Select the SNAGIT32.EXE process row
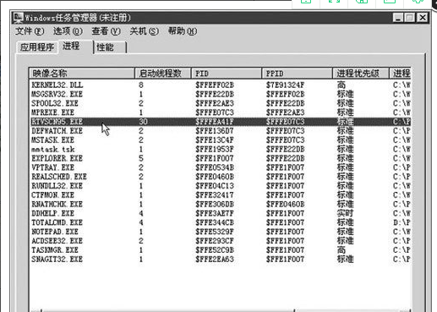Screen dimensions: 437x312 coord(221,260)
